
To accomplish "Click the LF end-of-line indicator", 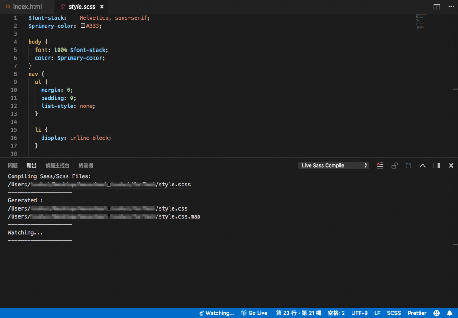I will [x=377, y=313].
